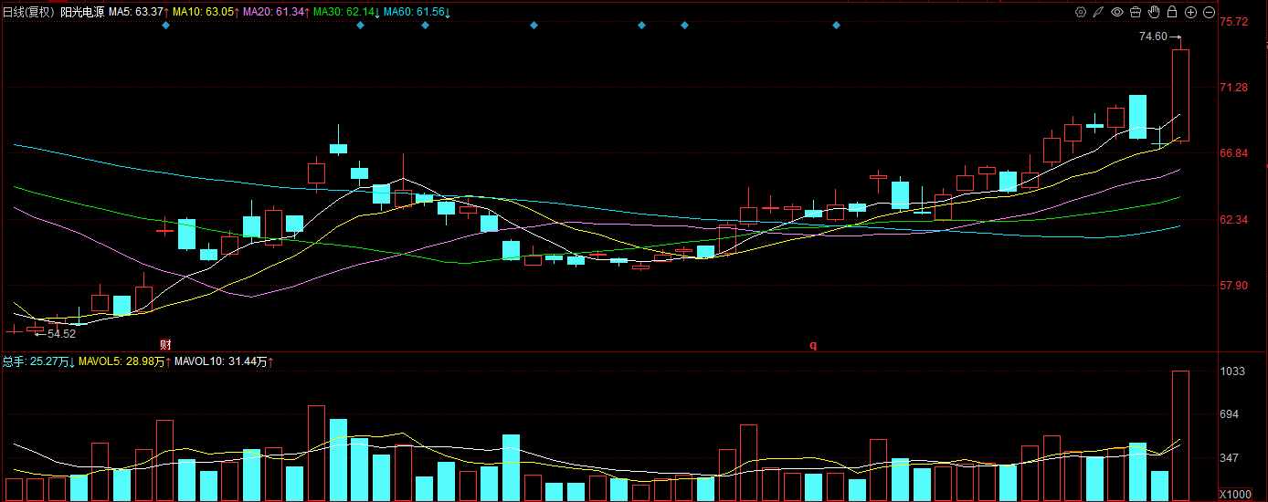Toggle the chart lock icon
The height and width of the screenshot is (502, 1268).
tap(1172, 12)
